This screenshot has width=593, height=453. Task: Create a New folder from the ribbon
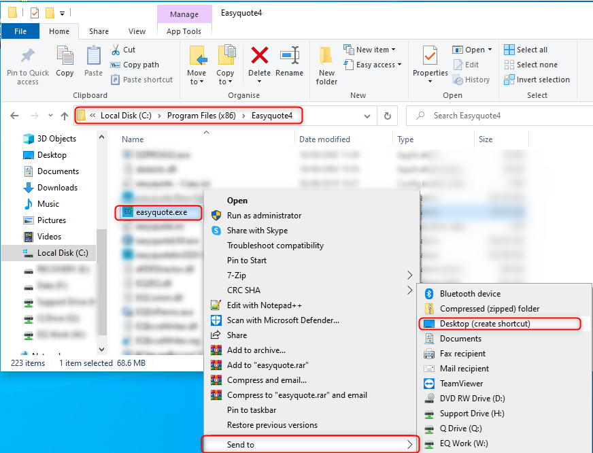(326, 65)
